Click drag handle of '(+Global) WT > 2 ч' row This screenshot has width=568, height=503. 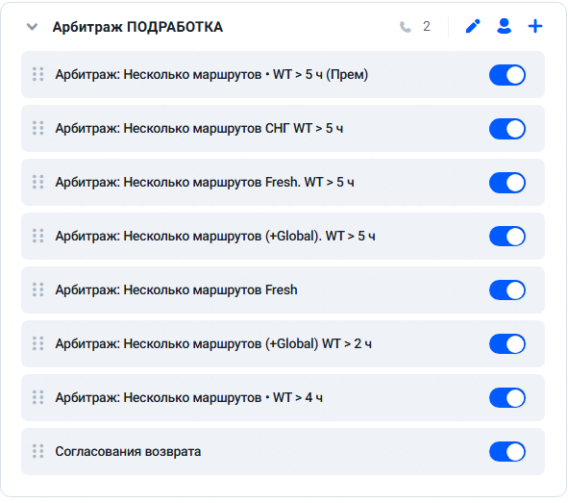pyautogui.click(x=38, y=343)
